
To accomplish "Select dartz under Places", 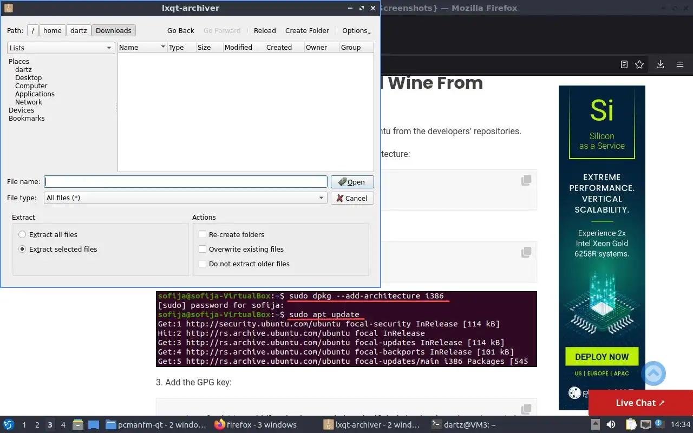I will click(x=23, y=70).
